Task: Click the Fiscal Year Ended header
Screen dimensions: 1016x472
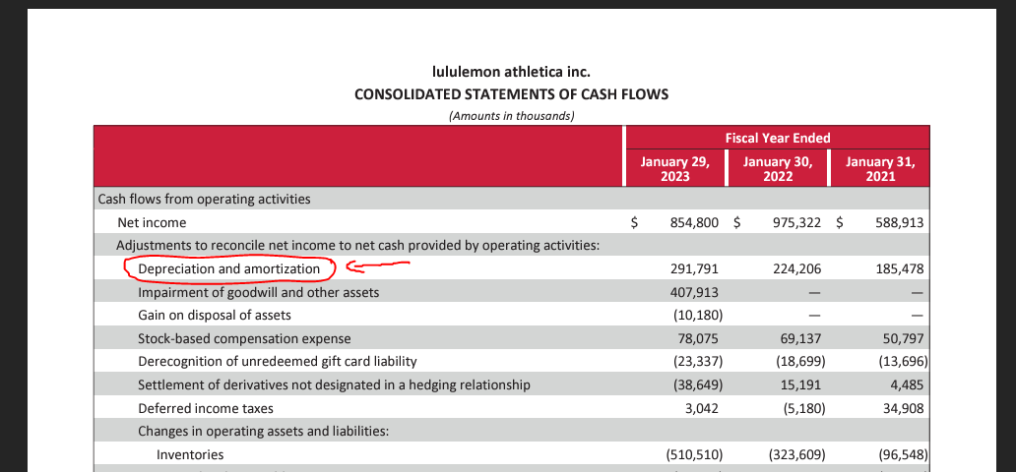Action: [777, 138]
